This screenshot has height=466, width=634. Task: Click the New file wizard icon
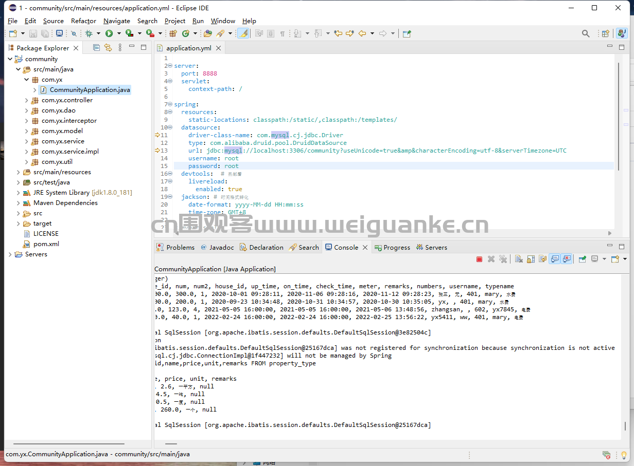pos(13,33)
